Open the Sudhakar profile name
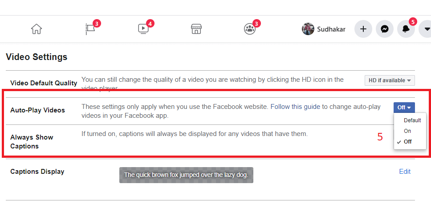 pos(331,29)
